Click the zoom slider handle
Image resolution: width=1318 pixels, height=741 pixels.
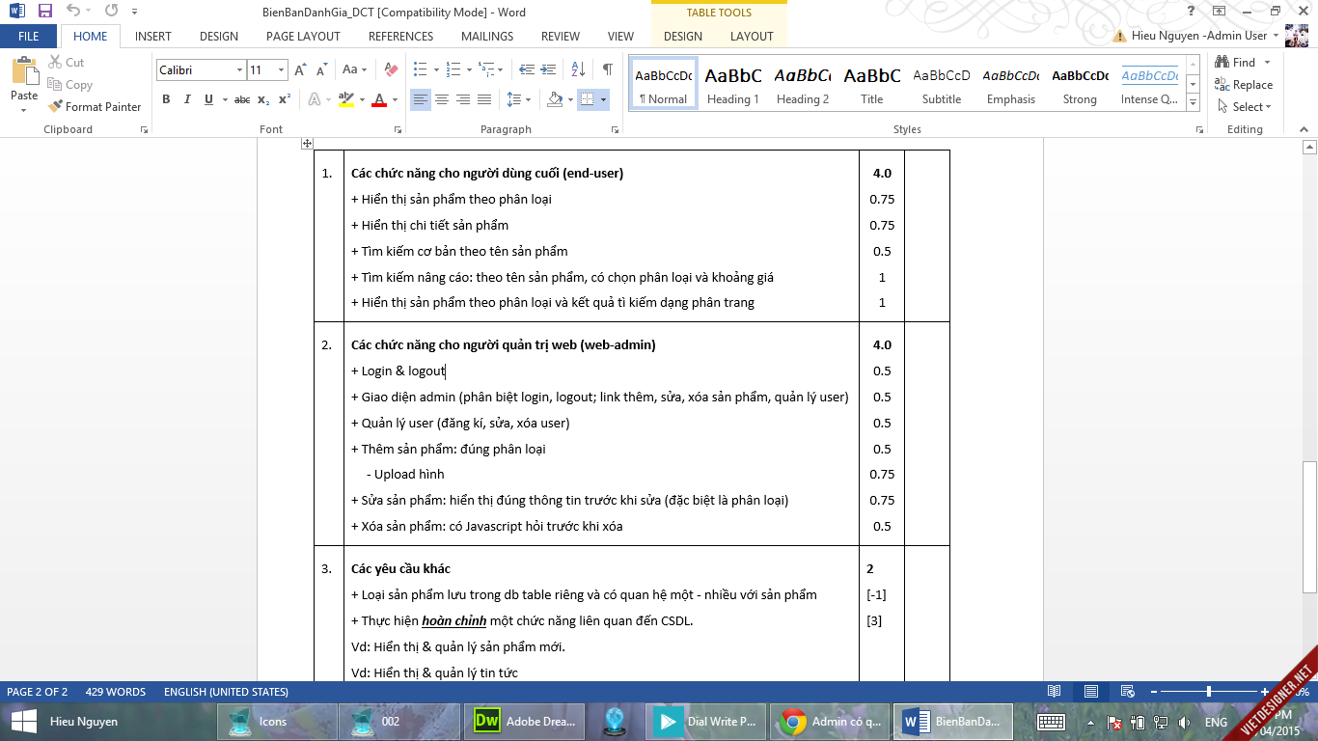[1209, 692]
